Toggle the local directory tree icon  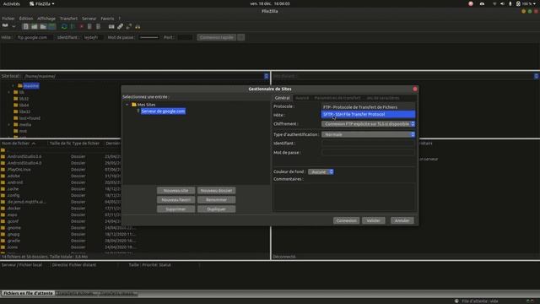pyautogui.click(x=35, y=26)
